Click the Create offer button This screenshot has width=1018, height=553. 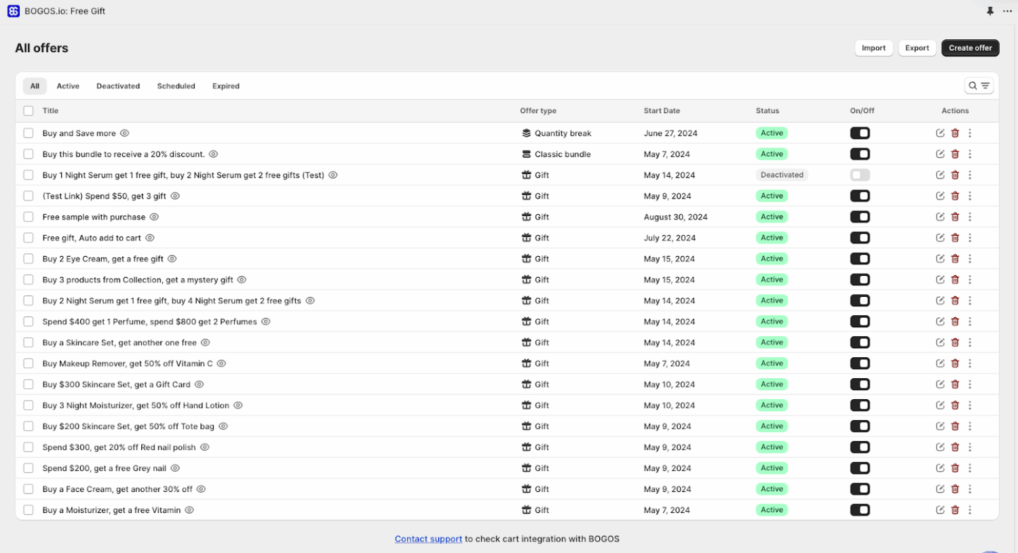[970, 48]
